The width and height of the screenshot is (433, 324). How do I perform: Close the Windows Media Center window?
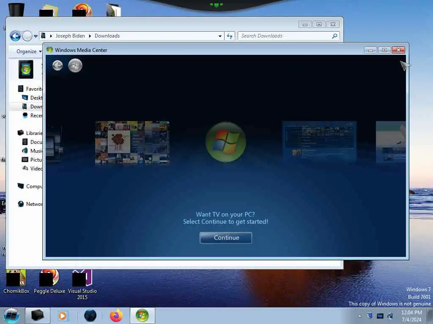398,50
